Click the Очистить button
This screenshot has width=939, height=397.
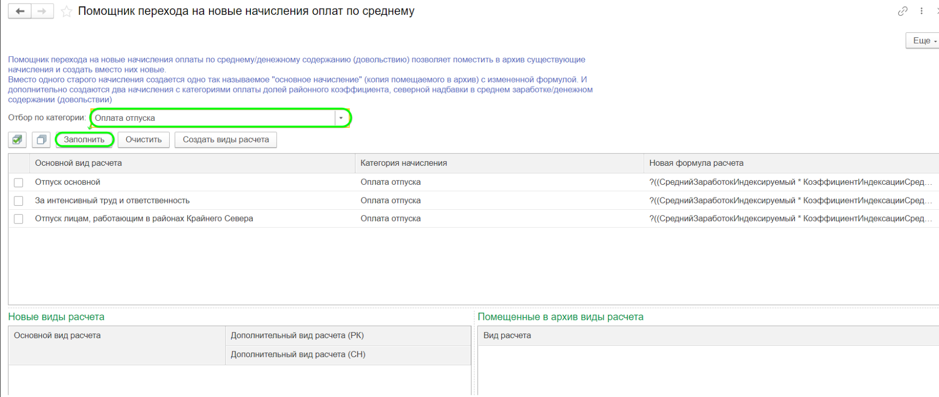144,140
